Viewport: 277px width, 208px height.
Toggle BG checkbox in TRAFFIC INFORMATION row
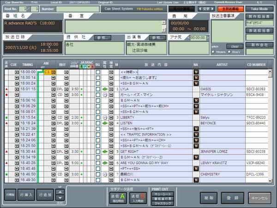tap(98, 135)
